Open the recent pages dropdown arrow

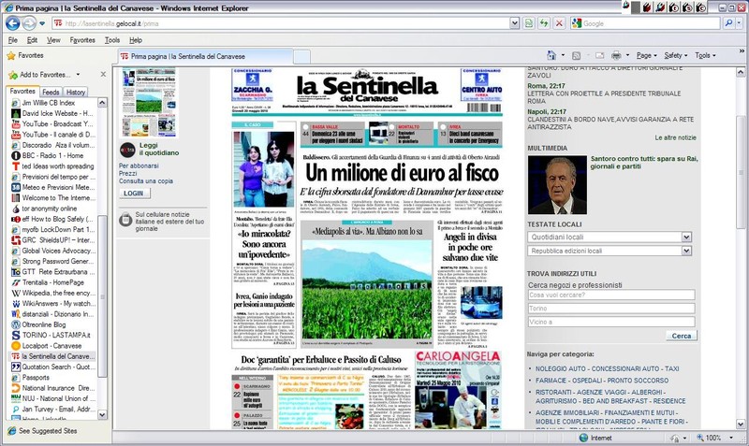(x=42, y=23)
